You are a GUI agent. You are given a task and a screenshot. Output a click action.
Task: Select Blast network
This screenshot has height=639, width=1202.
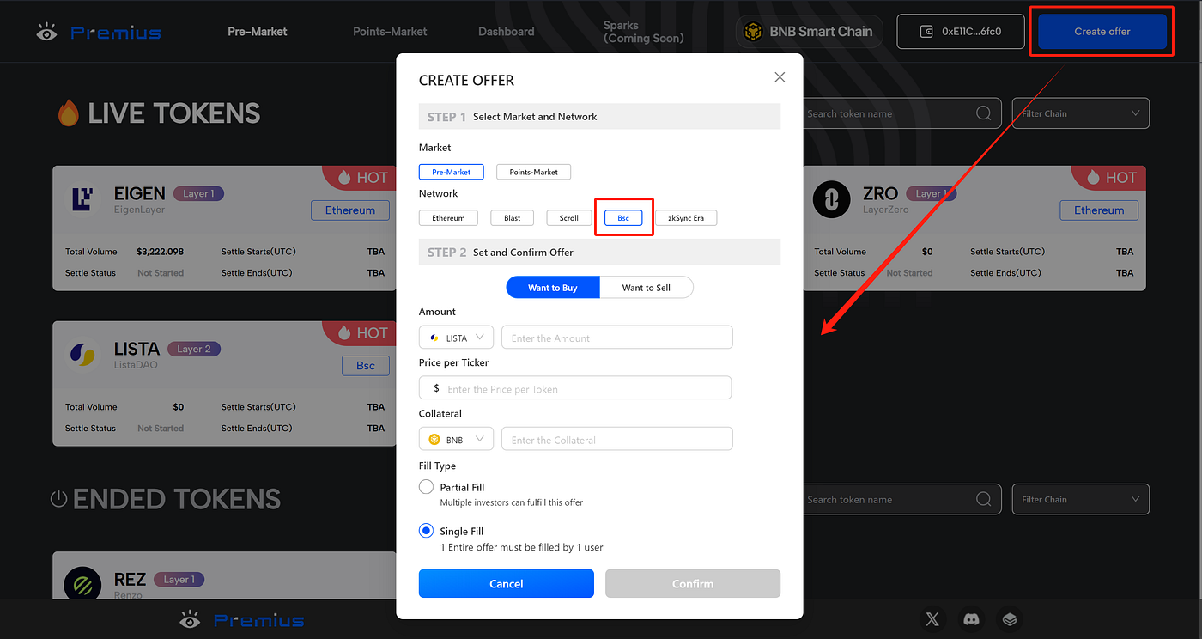click(x=513, y=218)
